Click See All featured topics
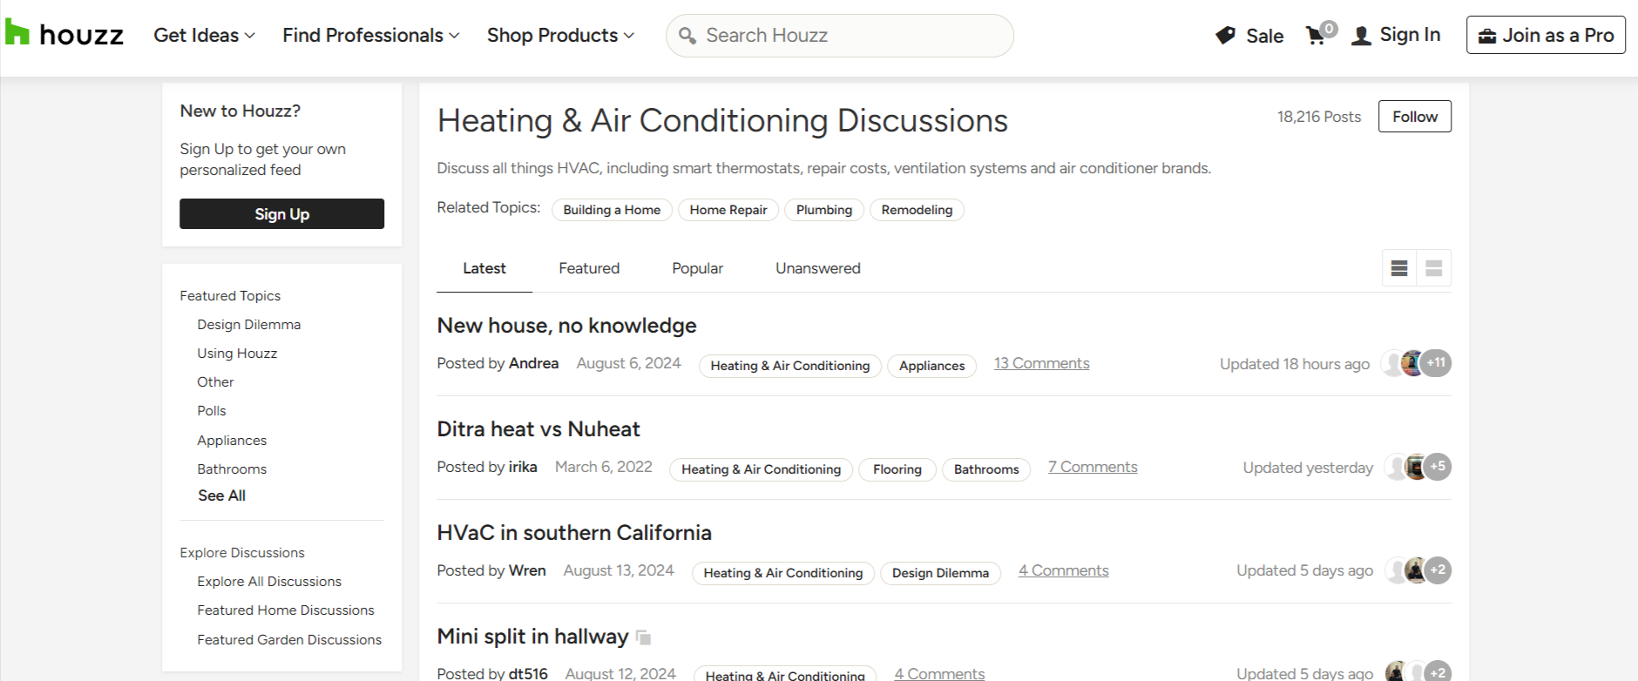 pyautogui.click(x=221, y=496)
